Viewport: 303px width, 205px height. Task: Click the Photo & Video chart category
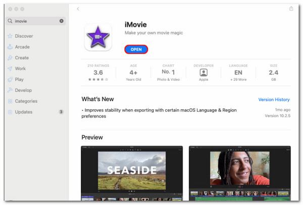[168, 79]
